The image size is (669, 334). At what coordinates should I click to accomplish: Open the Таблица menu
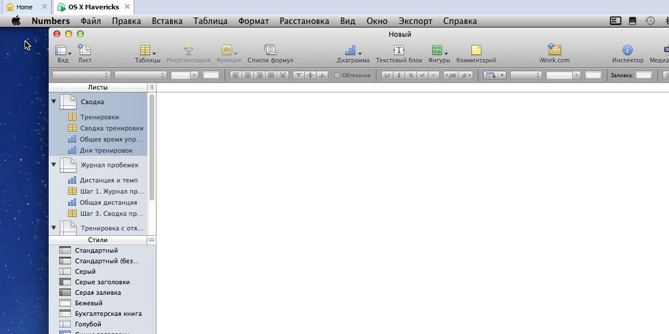(x=210, y=21)
